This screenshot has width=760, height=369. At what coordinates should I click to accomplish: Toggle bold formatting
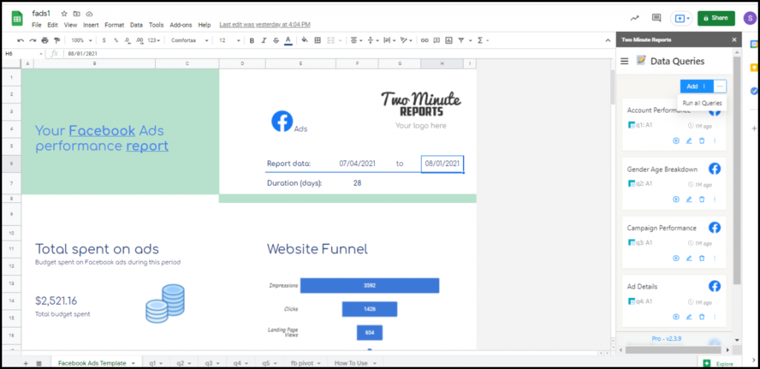point(252,41)
